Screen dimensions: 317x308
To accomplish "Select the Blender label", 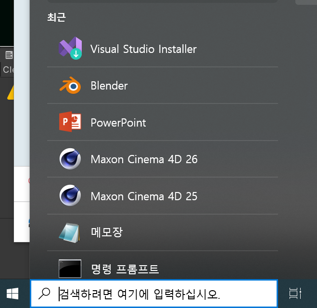I will [x=109, y=86].
